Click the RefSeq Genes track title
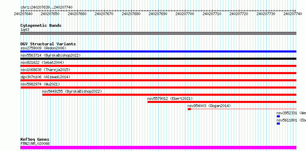The height and width of the screenshot is (151, 306). tap(35, 140)
